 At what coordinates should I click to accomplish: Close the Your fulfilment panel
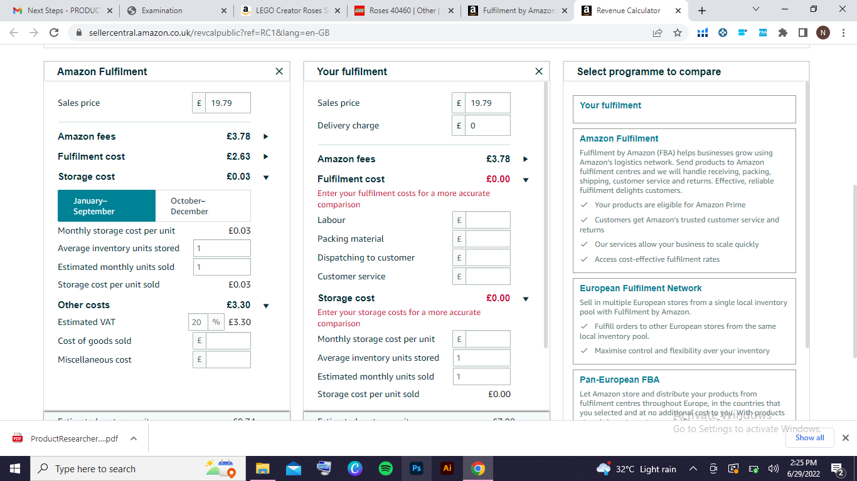click(539, 71)
